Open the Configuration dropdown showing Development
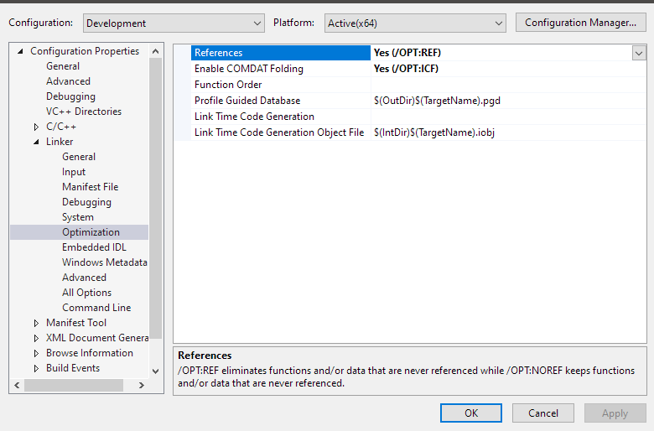Image resolution: width=654 pixels, height=431 pixels. pos(174,23)
